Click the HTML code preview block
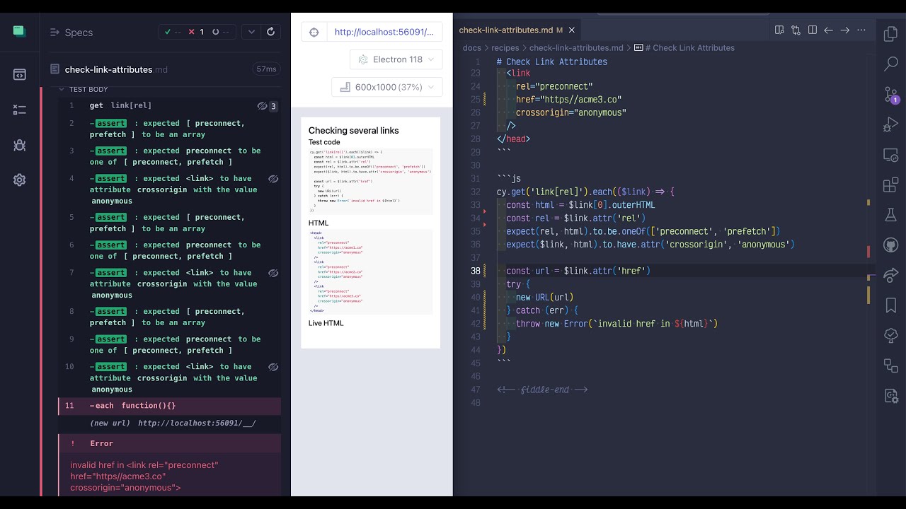 point(370,272)
